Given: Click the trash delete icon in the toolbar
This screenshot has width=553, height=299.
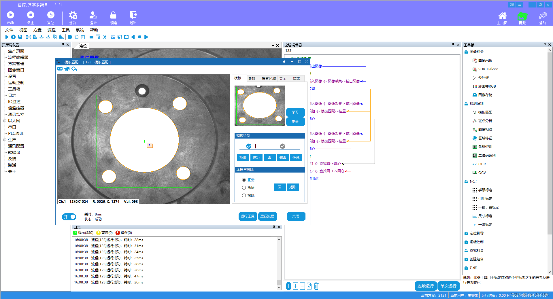Looking at the screenshot, I should [x=83, y=37].
